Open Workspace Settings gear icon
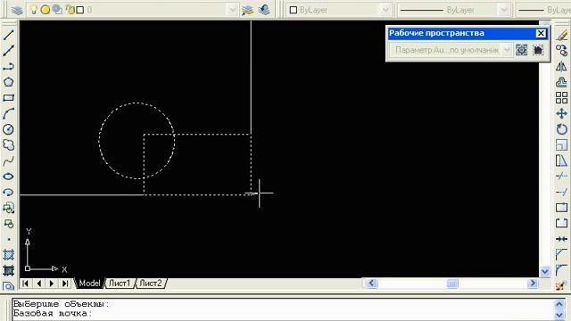This screenshot has width=571, height=321. (521, 50)
